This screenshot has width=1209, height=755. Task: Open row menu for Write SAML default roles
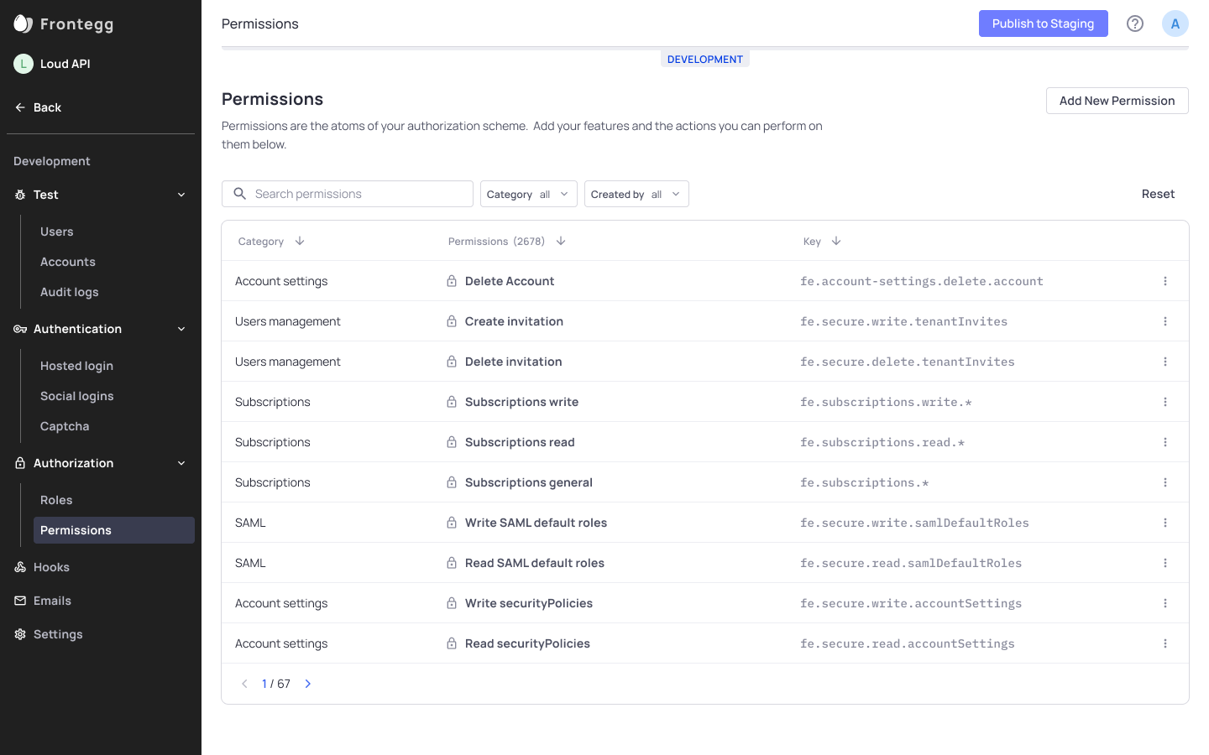(1165, 523)
